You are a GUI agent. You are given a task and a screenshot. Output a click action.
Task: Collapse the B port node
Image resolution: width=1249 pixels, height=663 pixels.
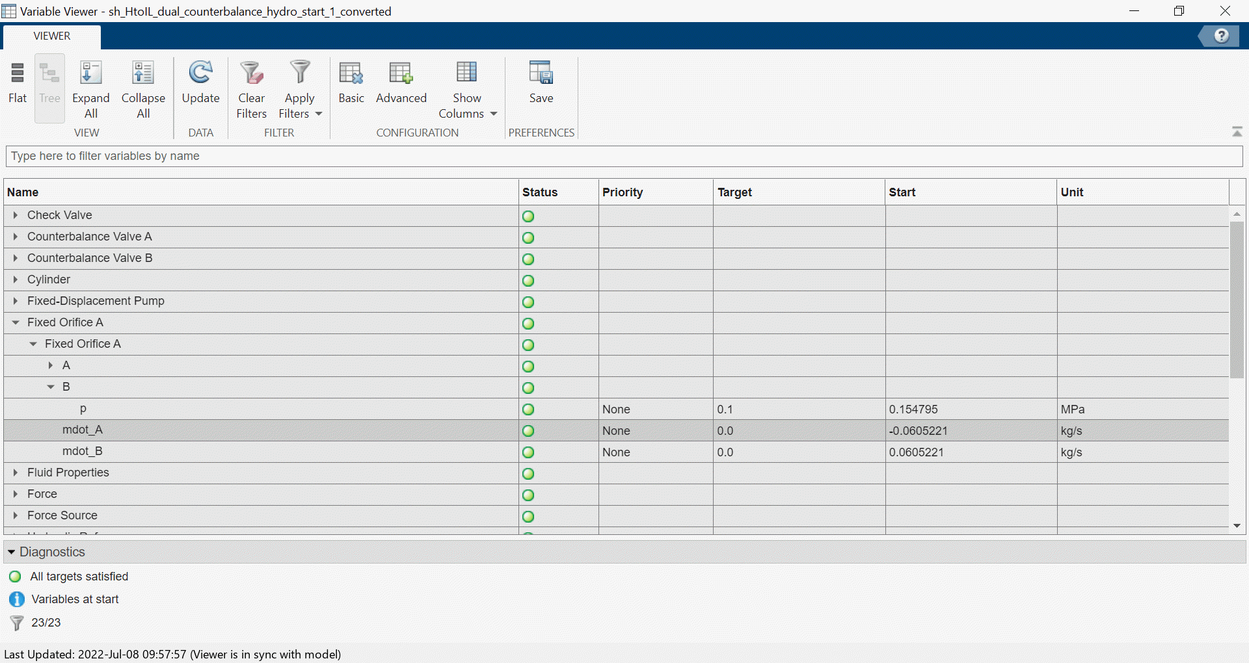point(51,387)
